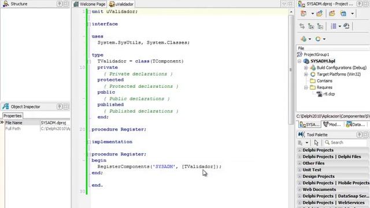The height and width of the screenshot is (208, 370).
Task: Click the Sync project tree icon
Action: tap(302, 26)
